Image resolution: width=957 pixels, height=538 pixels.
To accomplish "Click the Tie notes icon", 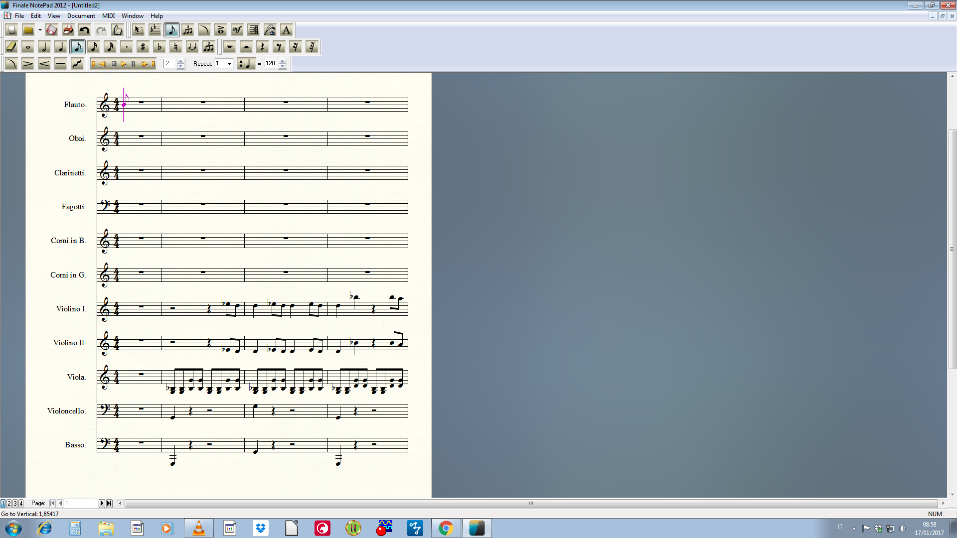I will [192, 47].
